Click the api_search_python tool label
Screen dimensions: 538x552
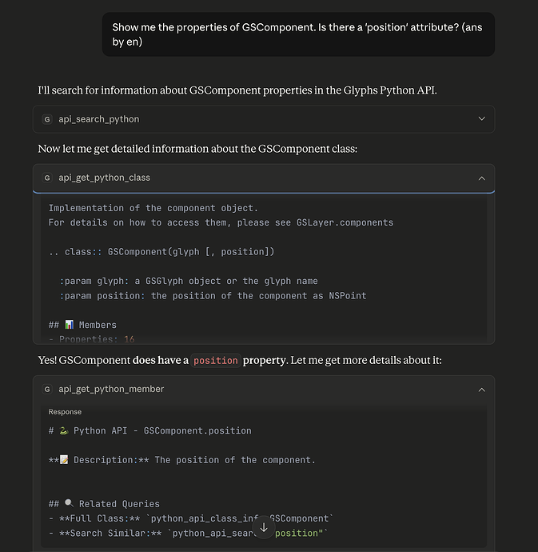pyautogui.click(x=98, y=119)
